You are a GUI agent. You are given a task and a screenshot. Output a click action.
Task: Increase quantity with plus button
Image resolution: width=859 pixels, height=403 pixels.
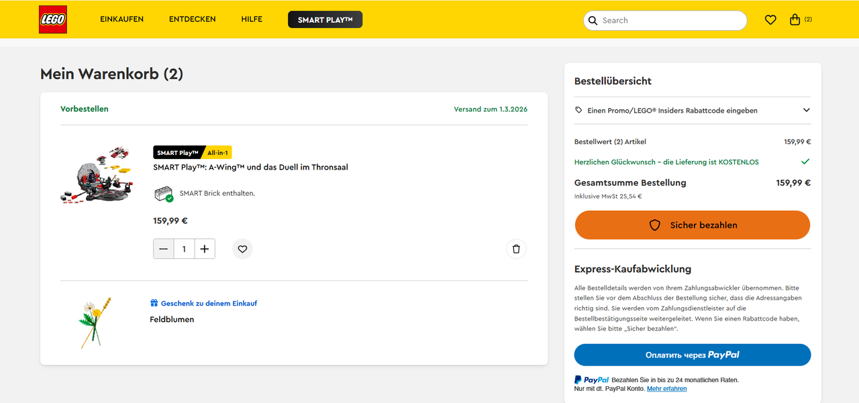pyautogui.click(x=205, y=249)
